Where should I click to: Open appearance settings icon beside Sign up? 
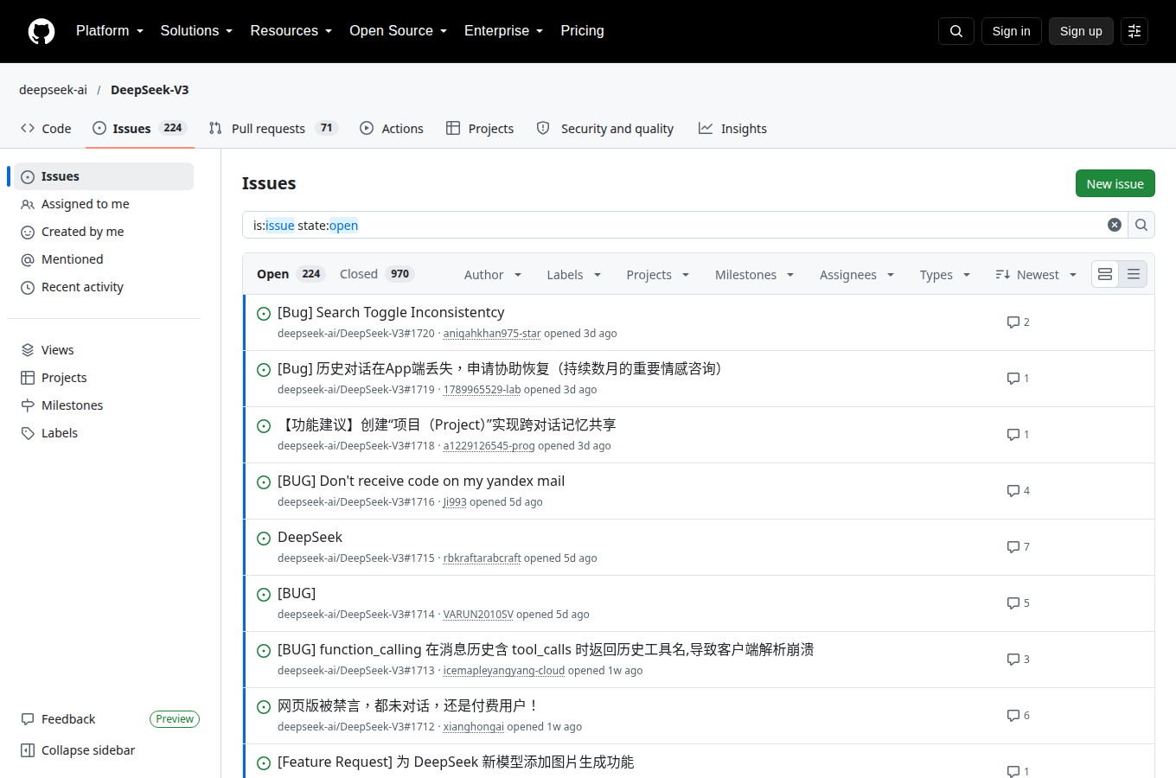pos(1134,31)
